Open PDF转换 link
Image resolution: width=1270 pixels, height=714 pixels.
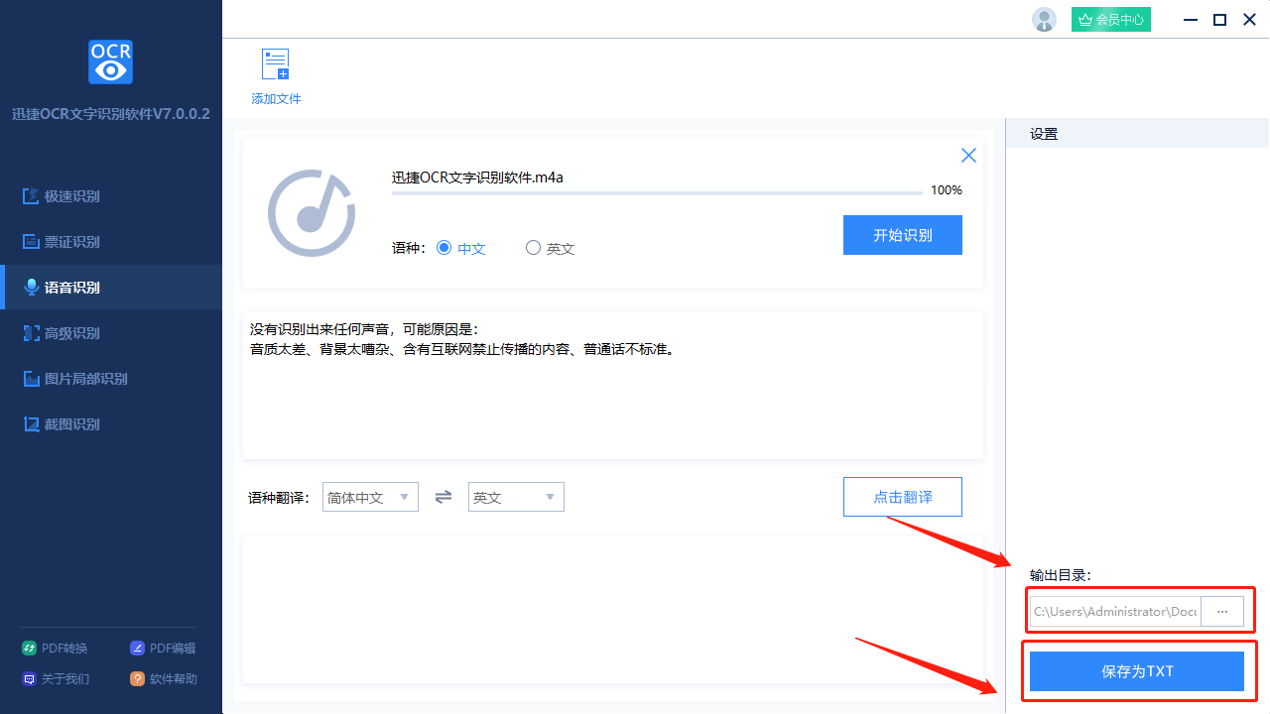56,649
